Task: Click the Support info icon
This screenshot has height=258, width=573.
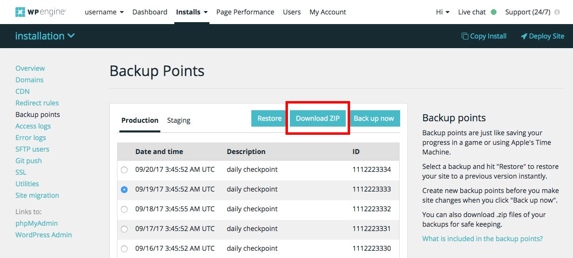Action: pos(557,12)
